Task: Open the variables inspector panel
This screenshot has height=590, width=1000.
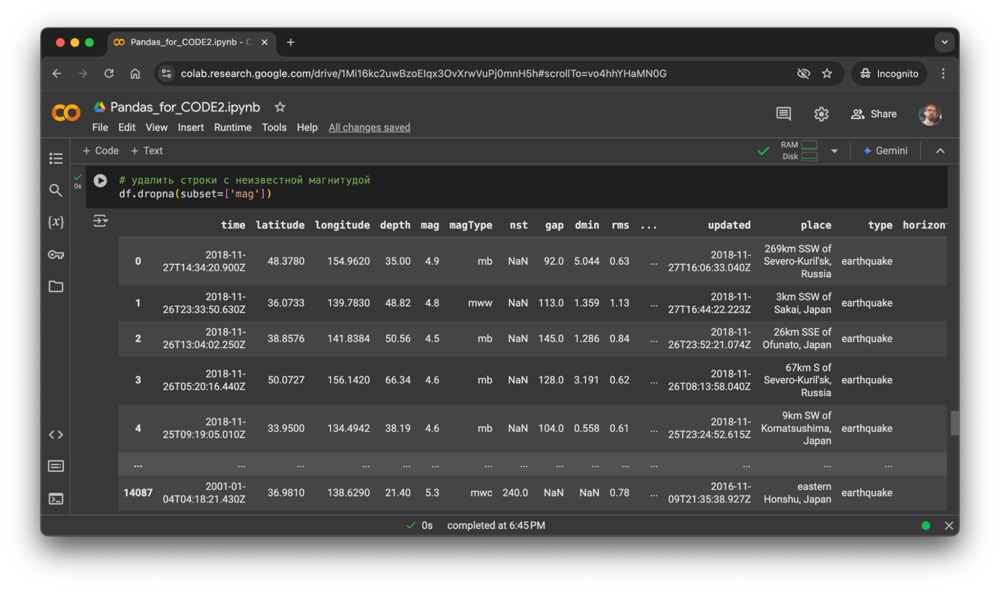Action: (x=56, y=222)
